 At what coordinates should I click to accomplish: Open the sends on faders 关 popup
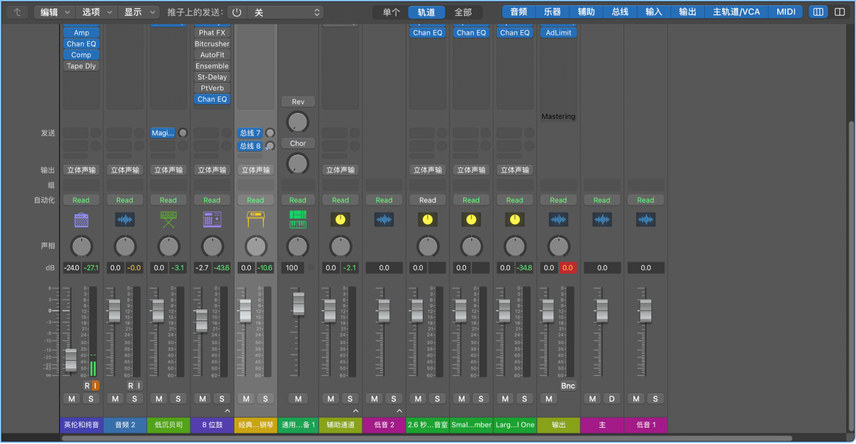click(286, 12)
